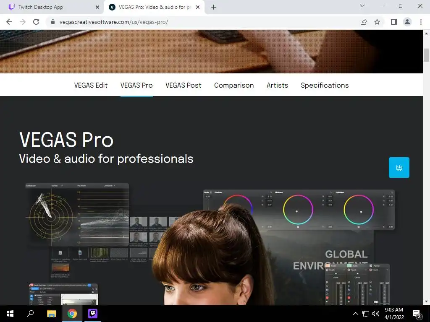Show hidden system tray icons
Viewport: 430px width, 322px height.
355,314
